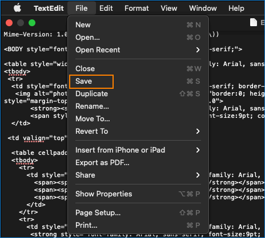This screenshot has height=238, width=265.
Task: Choose Move To… in the File menu
Action: [138, 119]
